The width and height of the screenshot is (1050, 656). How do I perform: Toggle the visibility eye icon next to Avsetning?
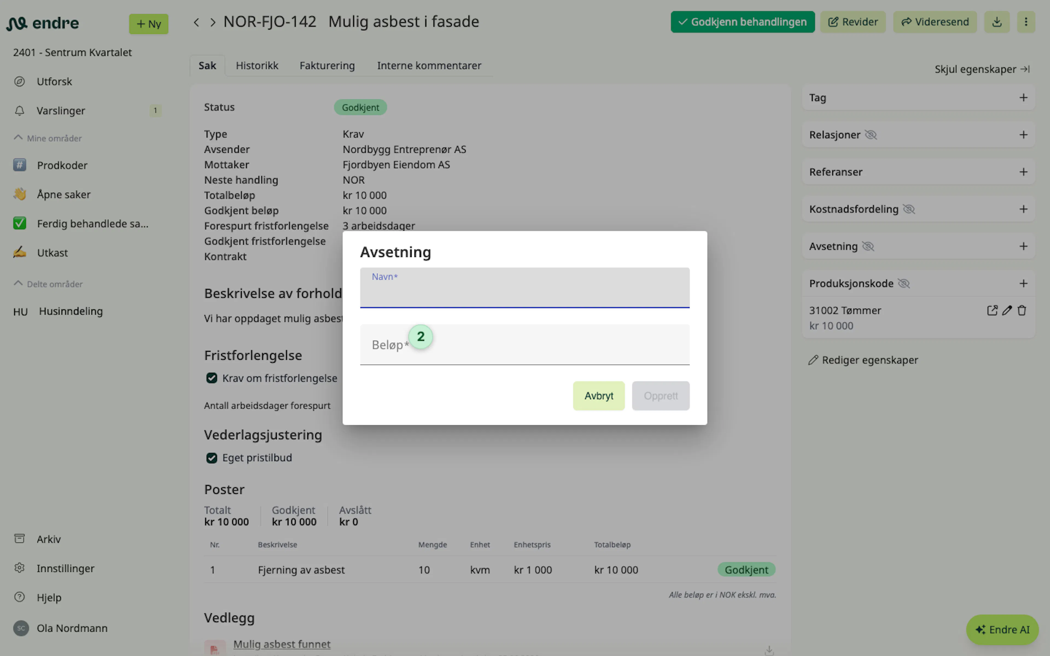click(x=868, y=247)
